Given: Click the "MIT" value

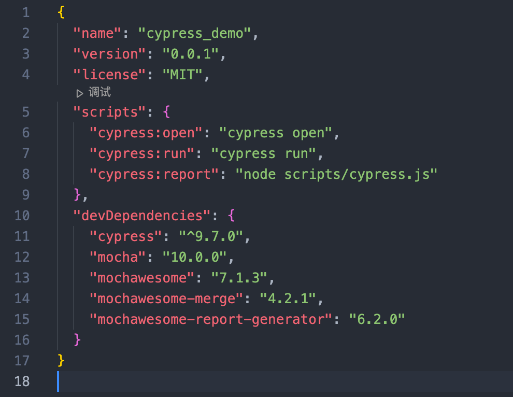Looking at the screenshot, I should click(182, 75).
